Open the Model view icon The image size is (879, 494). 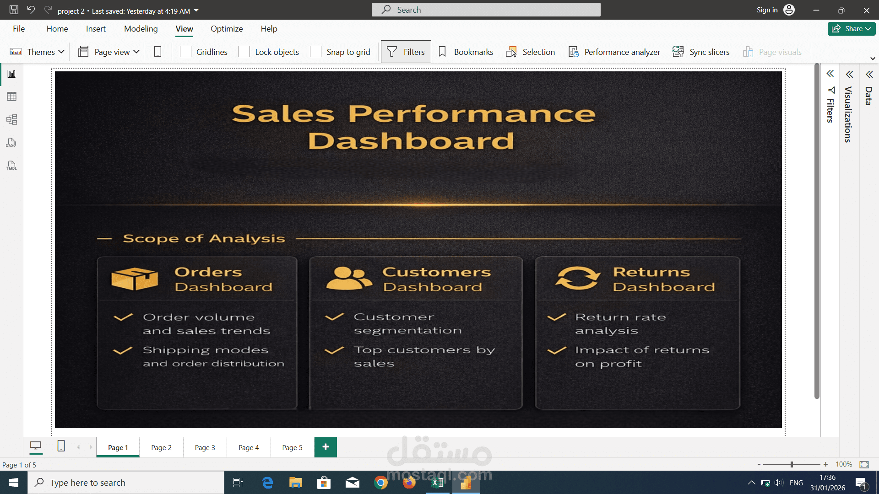coord(11,120)
